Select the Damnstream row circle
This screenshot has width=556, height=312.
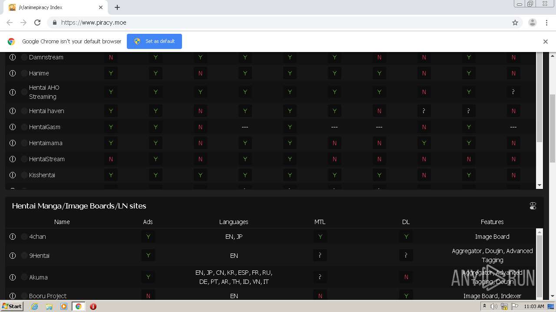24,57
